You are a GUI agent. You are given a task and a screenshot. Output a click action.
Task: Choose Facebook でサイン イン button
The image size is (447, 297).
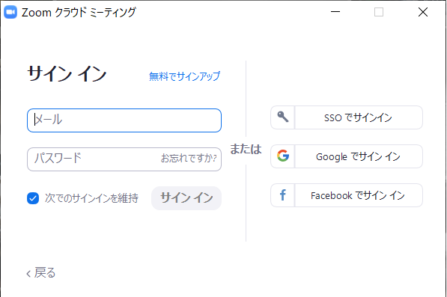tap(347, 195)
